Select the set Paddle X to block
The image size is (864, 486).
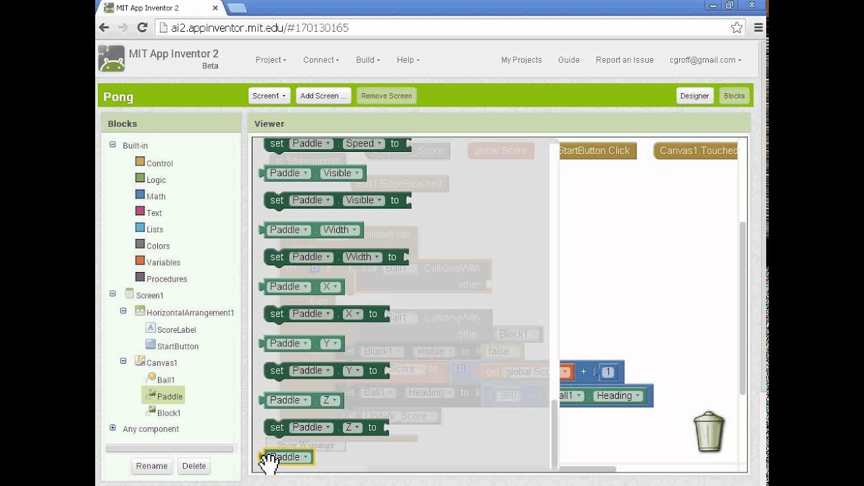tap(327, 314)
